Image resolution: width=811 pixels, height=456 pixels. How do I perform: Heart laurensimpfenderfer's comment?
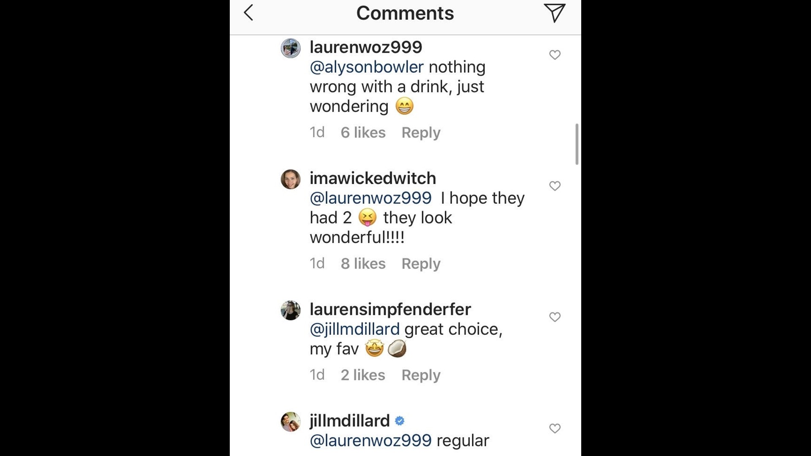(x=555, y=317)
